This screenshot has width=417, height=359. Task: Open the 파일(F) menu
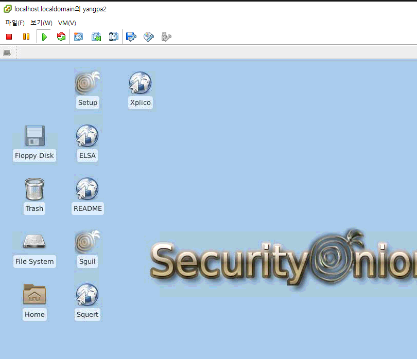[15, 23]
